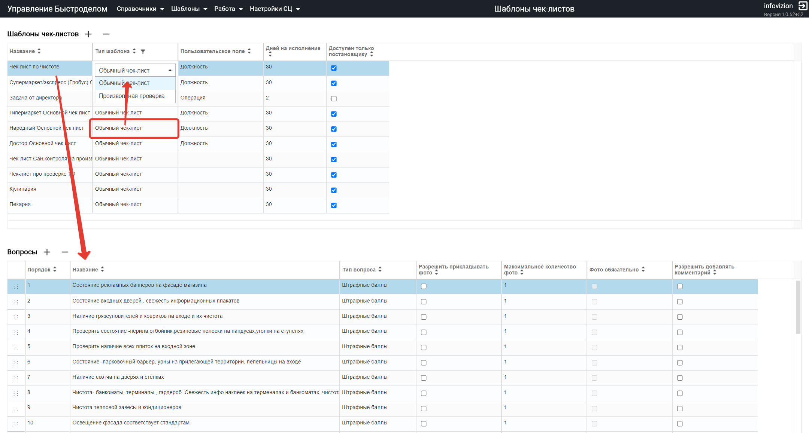This screenshot has height=433, width=809.
Task: Grab drag handle of question 4 row
Action: pyautogui.click(x=16, y=332)
